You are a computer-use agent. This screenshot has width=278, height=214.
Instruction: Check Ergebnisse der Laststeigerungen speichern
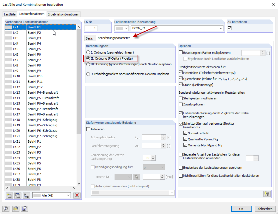point(181,168)
